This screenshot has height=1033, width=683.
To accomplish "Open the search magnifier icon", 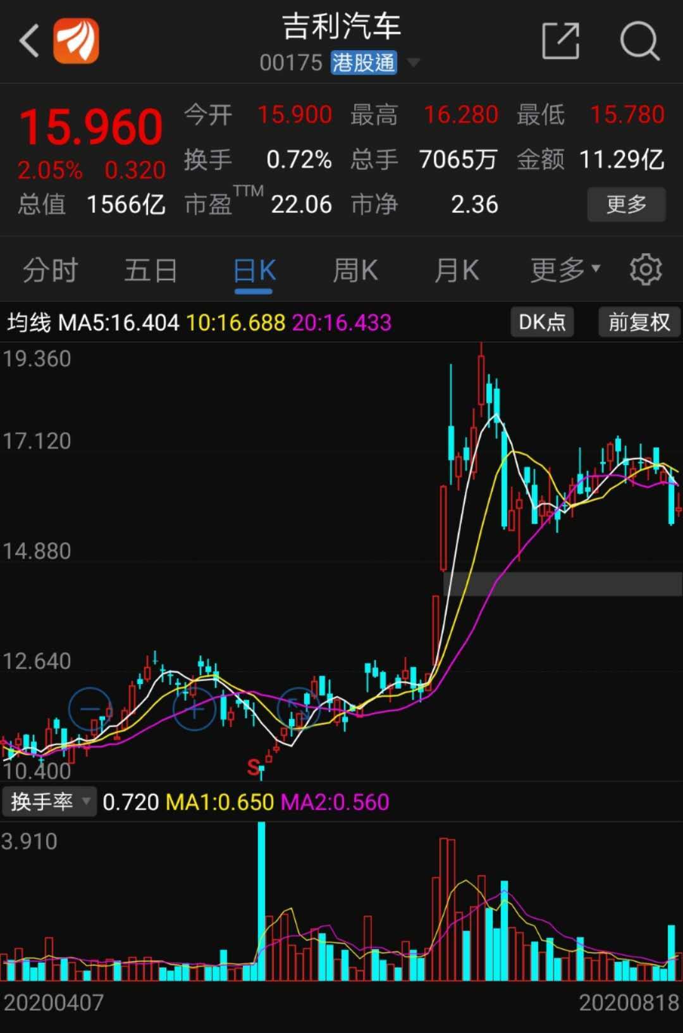I will (640, 41).
